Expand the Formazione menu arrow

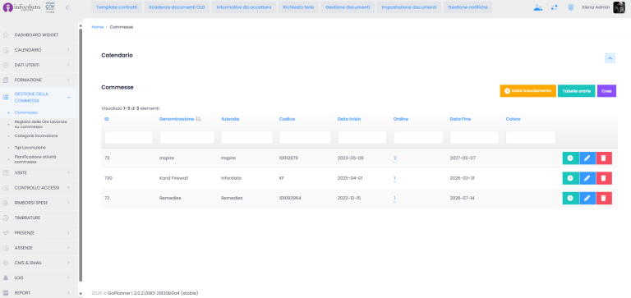69,80
